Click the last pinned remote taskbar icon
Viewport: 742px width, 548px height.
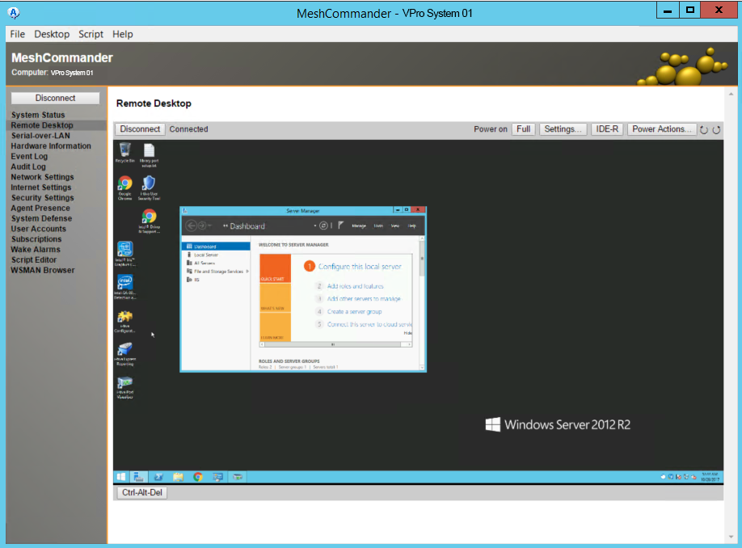point(238,477)
